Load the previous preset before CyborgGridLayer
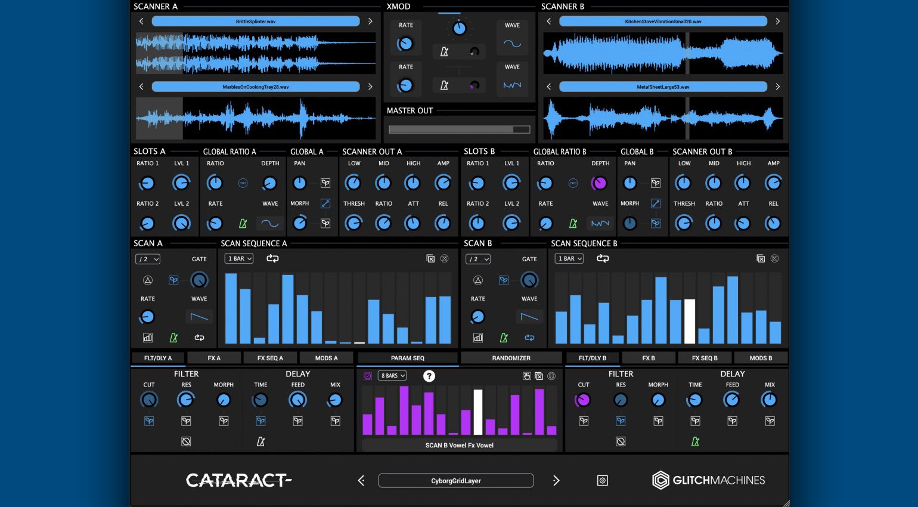This screenshot has height=507, width=918. (x=361, y=481)
